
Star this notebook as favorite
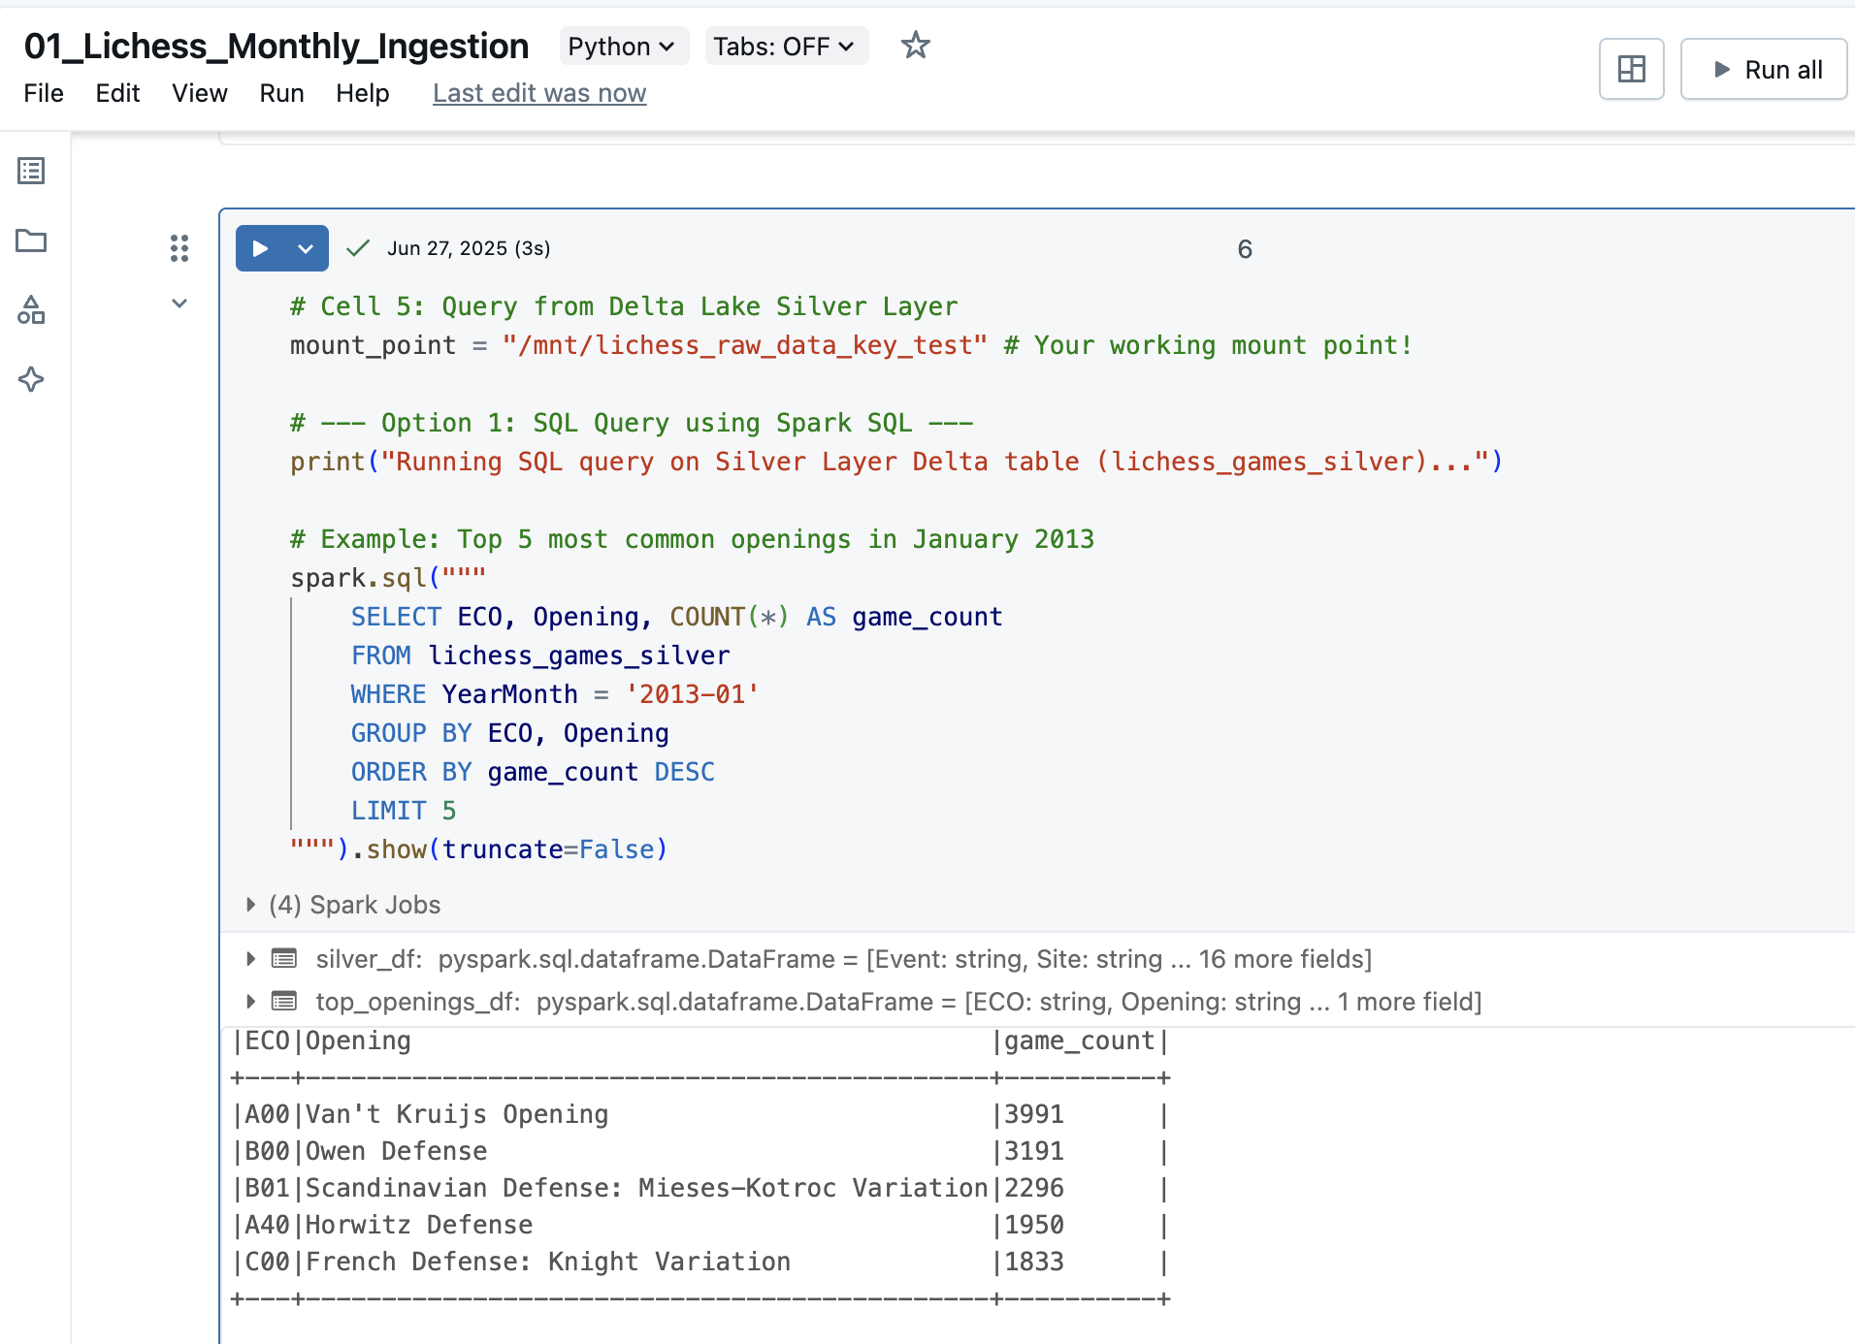pyautogui.click(x=915, y=46)
